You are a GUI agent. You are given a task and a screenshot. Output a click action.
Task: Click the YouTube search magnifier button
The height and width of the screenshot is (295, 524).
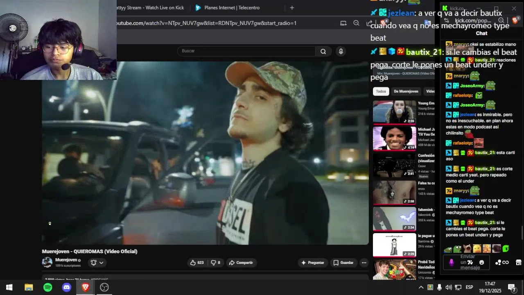click(323, 51)
